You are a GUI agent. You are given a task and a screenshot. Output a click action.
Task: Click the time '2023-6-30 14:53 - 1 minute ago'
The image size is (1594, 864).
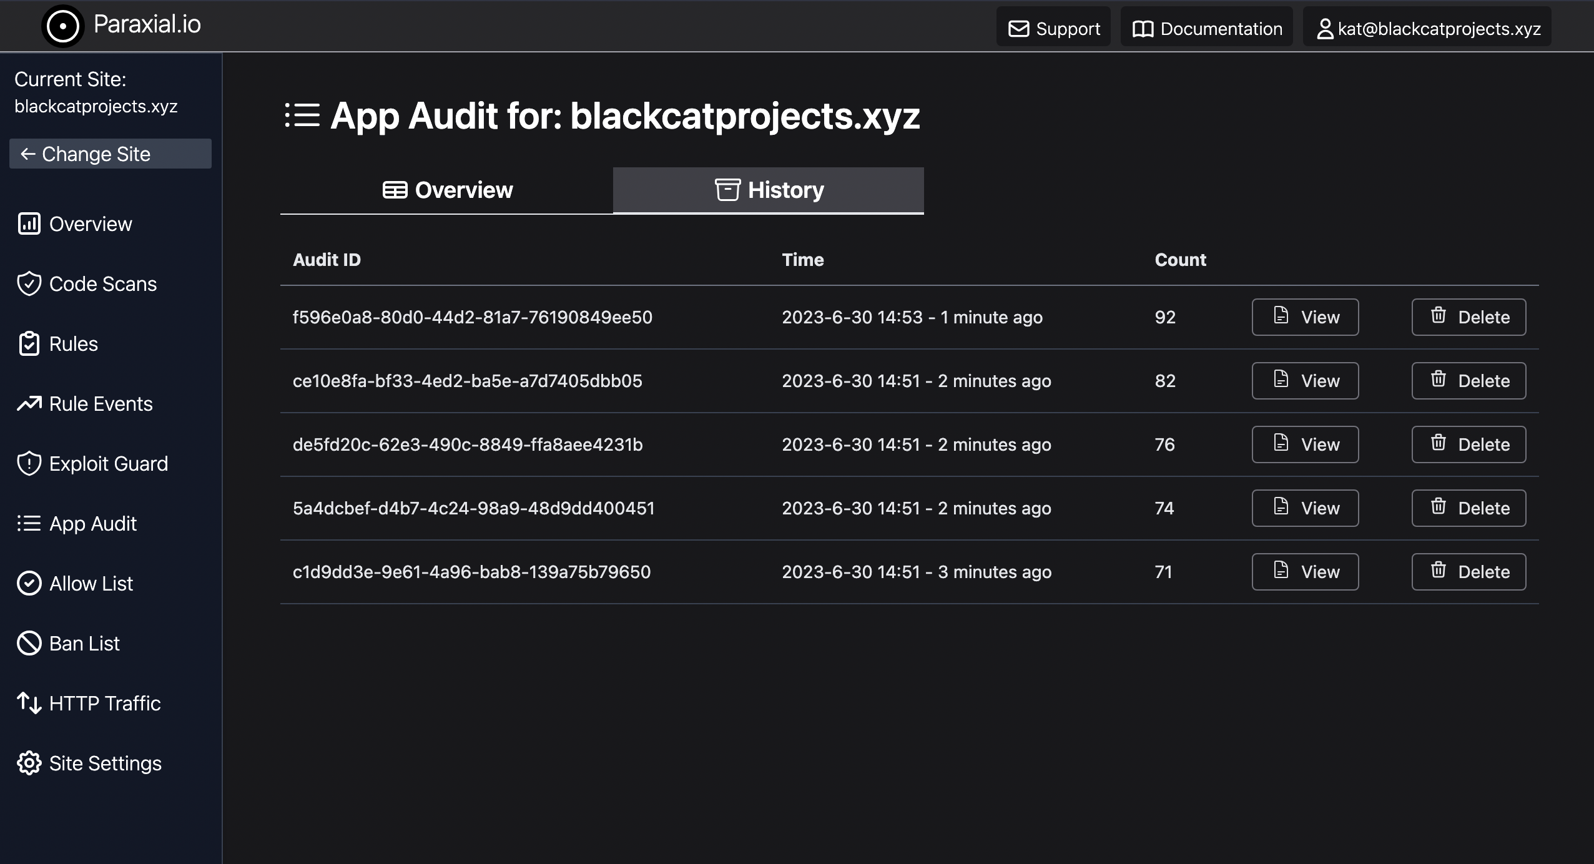912,317
